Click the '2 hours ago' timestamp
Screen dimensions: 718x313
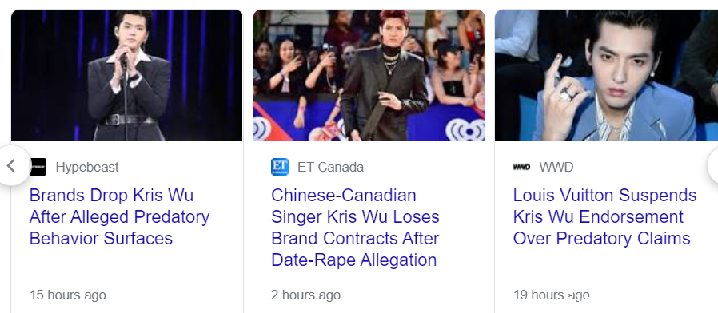click(306, 295)
